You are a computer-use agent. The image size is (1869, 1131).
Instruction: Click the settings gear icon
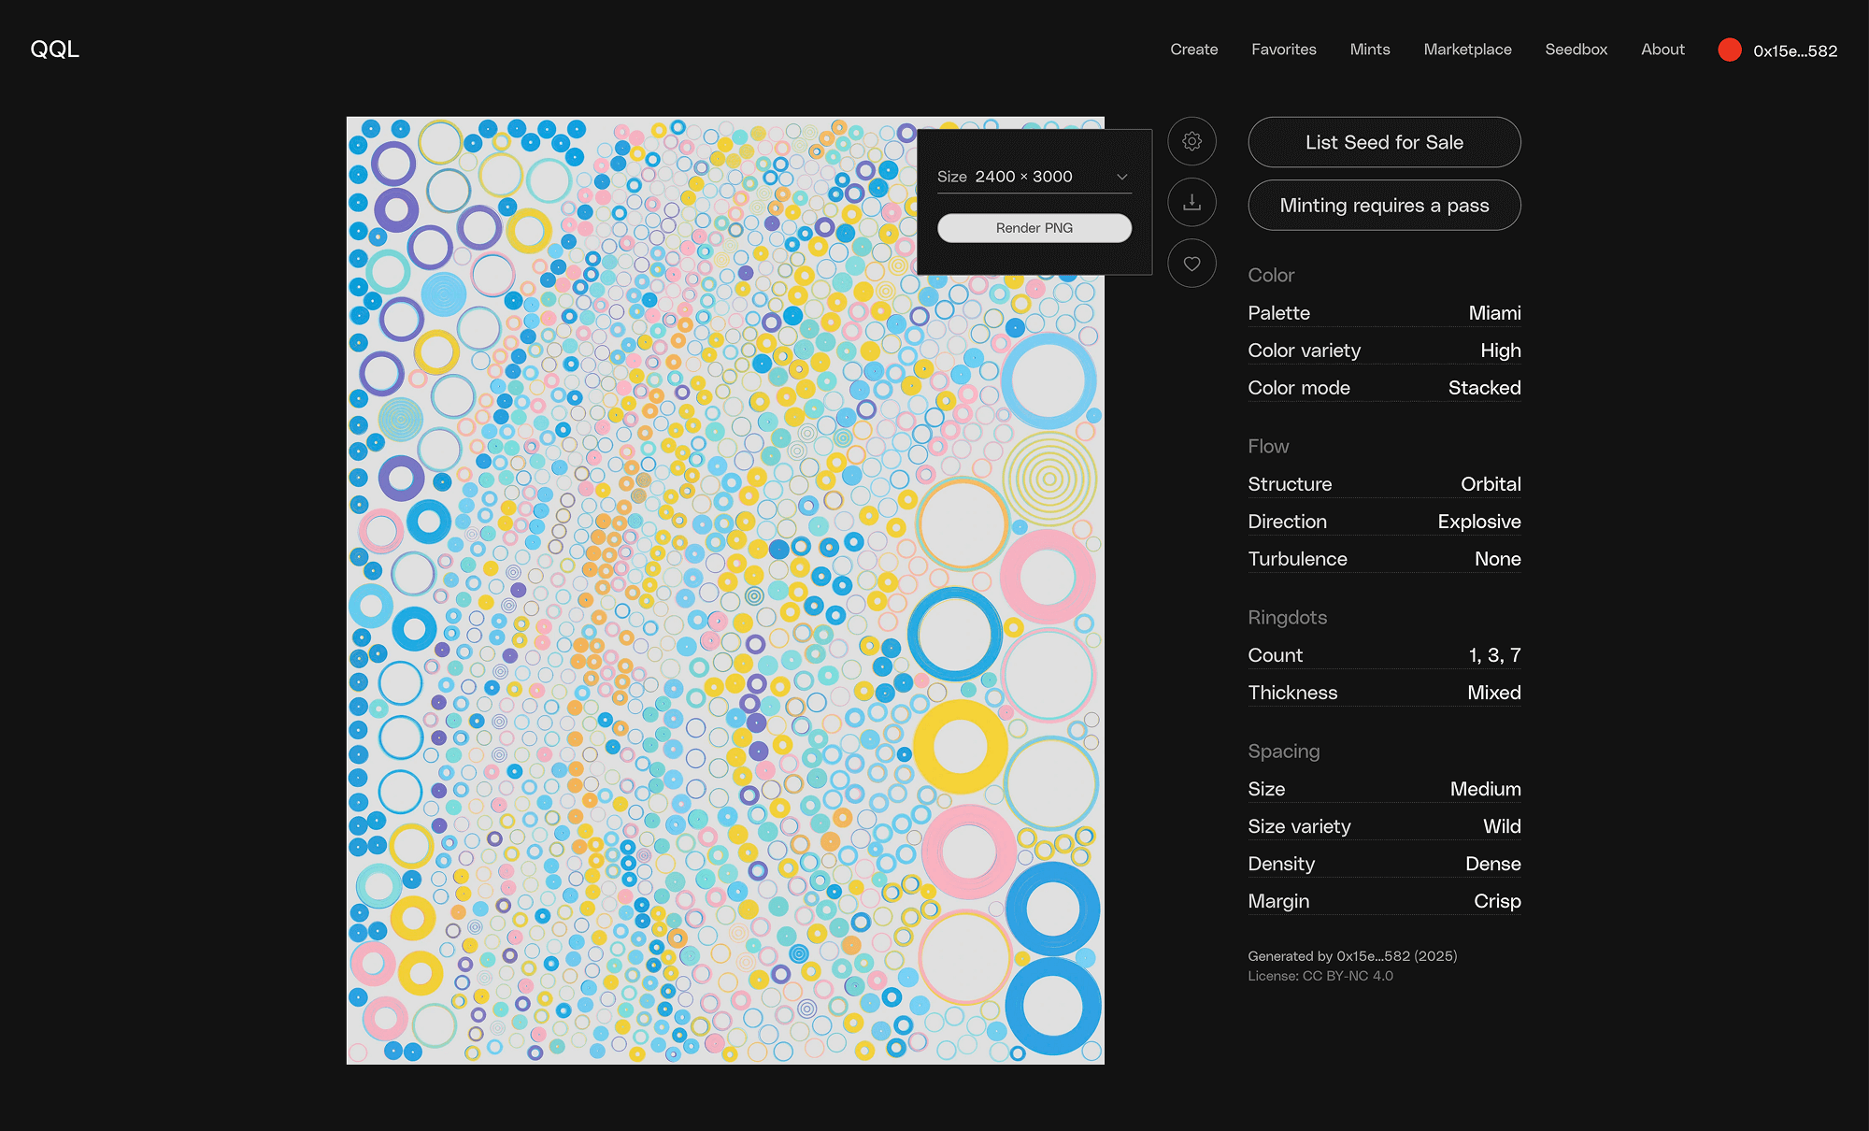tap(1191, 141)
